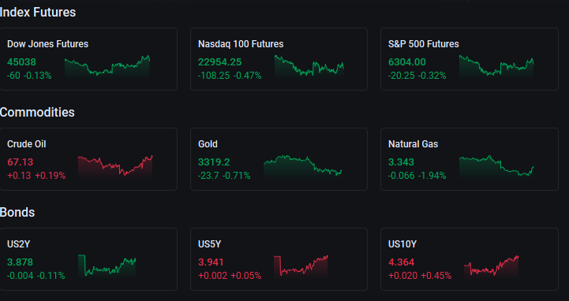Open the US10Y bond title
This screenshot has width=569, height=301.
pyautogui.click(x=402, y=244)
